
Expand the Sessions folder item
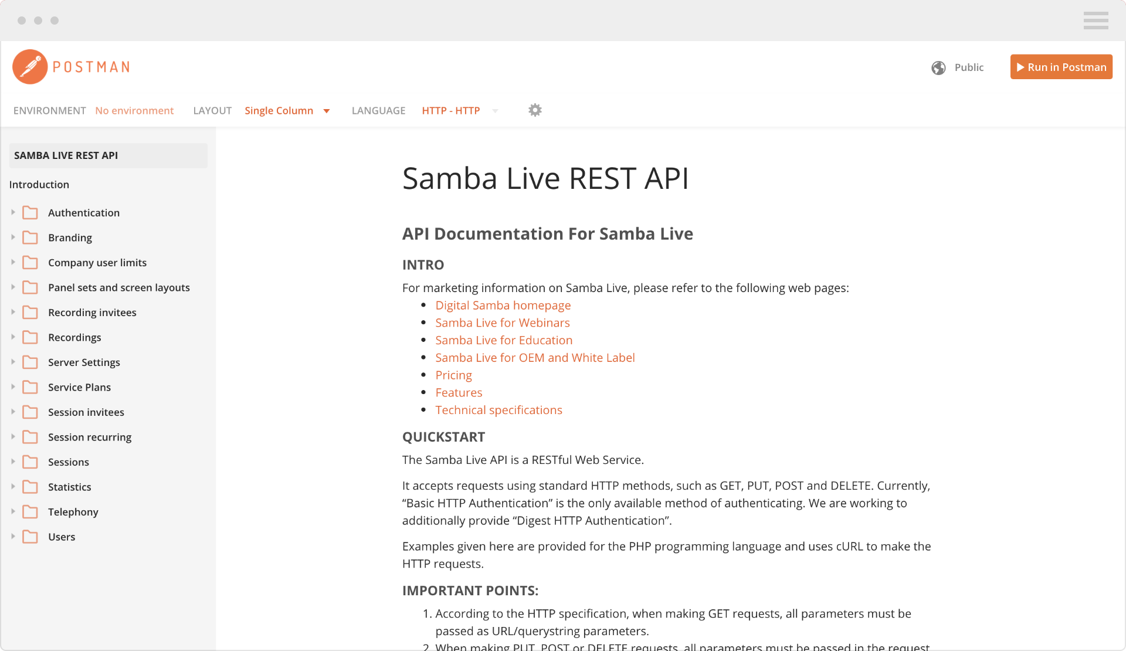click(12, 461)
